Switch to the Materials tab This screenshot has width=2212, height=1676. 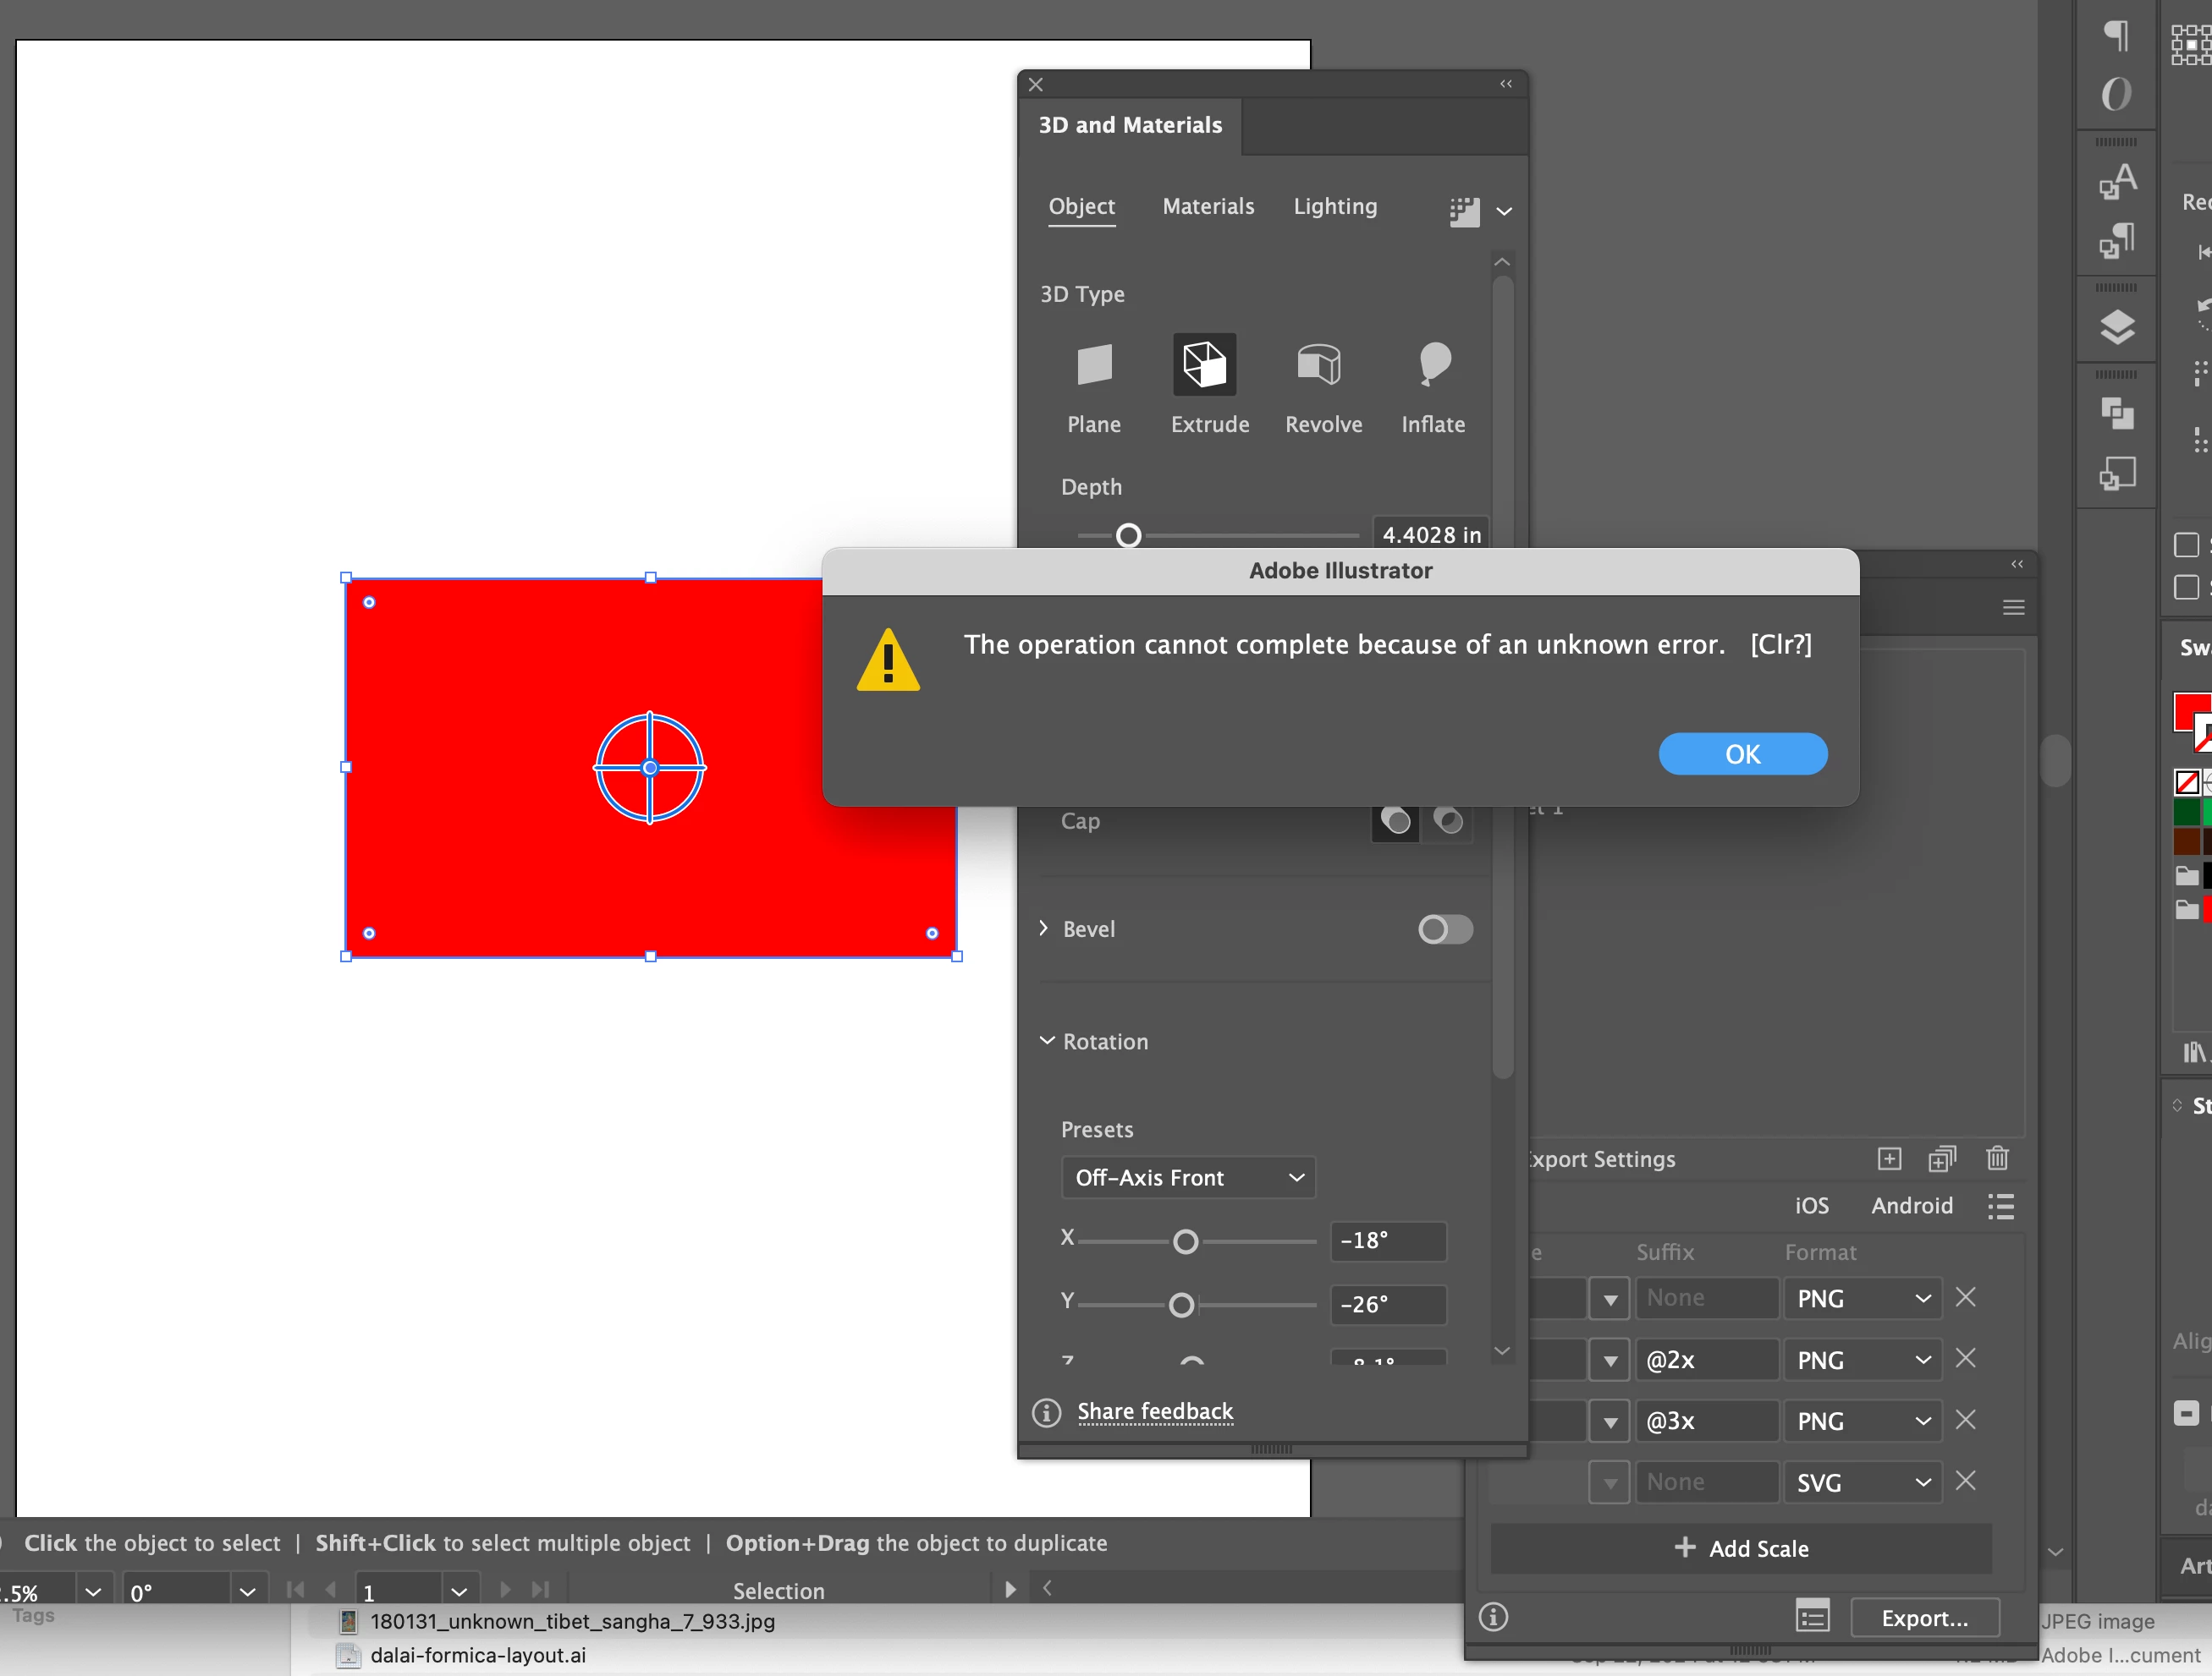pyautogui.click(x=1208, y=205)
